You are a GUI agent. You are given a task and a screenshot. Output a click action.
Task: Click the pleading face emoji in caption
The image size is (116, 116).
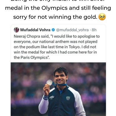(102, 17)
